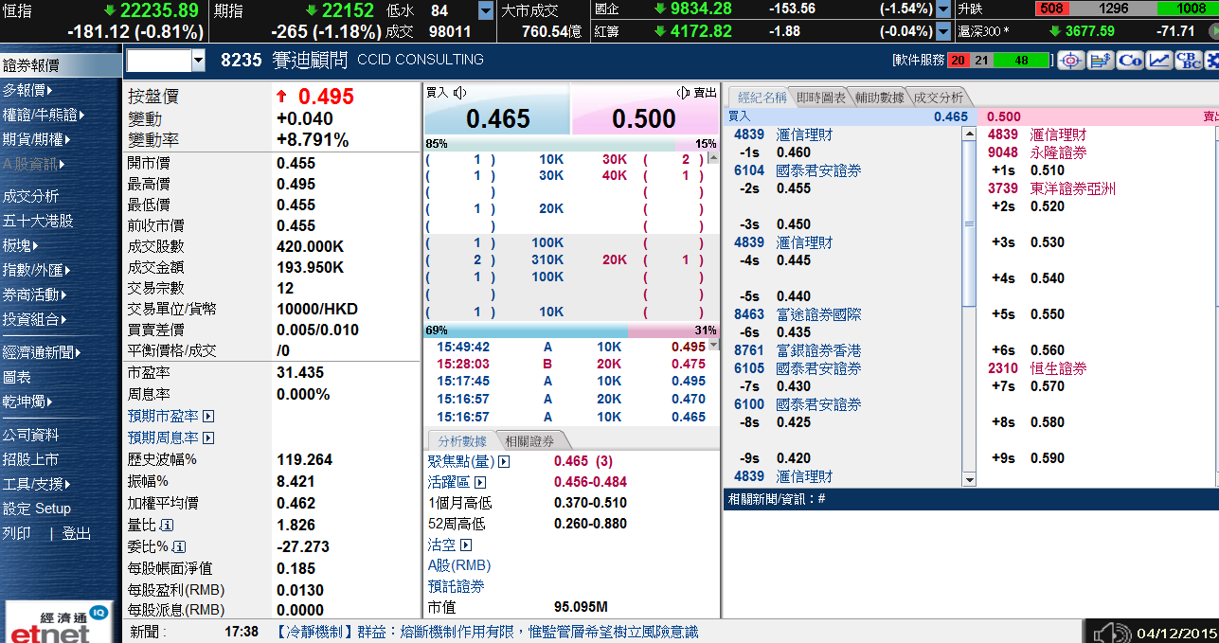Open 乾坤燭 sidebar menu
The width and height of the screenshot is (1219, 643).
(x=27, y=402)
